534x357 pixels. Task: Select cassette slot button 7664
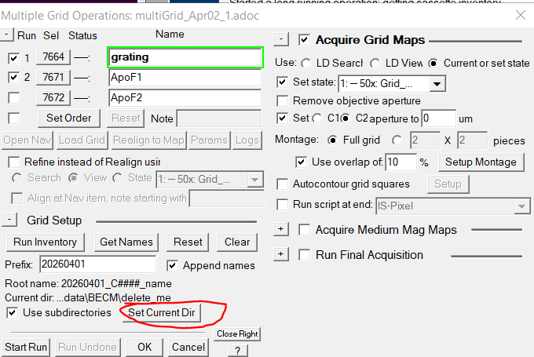pos(53,56)
